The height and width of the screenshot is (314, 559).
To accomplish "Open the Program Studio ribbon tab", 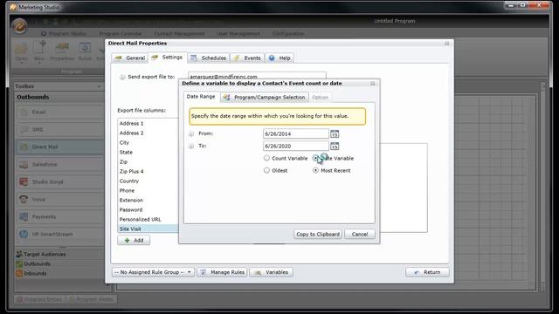I will tap(64, 33).
